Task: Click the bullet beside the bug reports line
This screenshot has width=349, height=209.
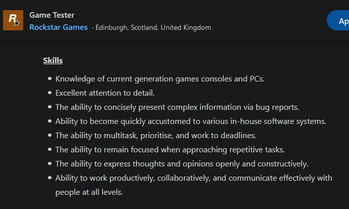Action: click(49, 107)
